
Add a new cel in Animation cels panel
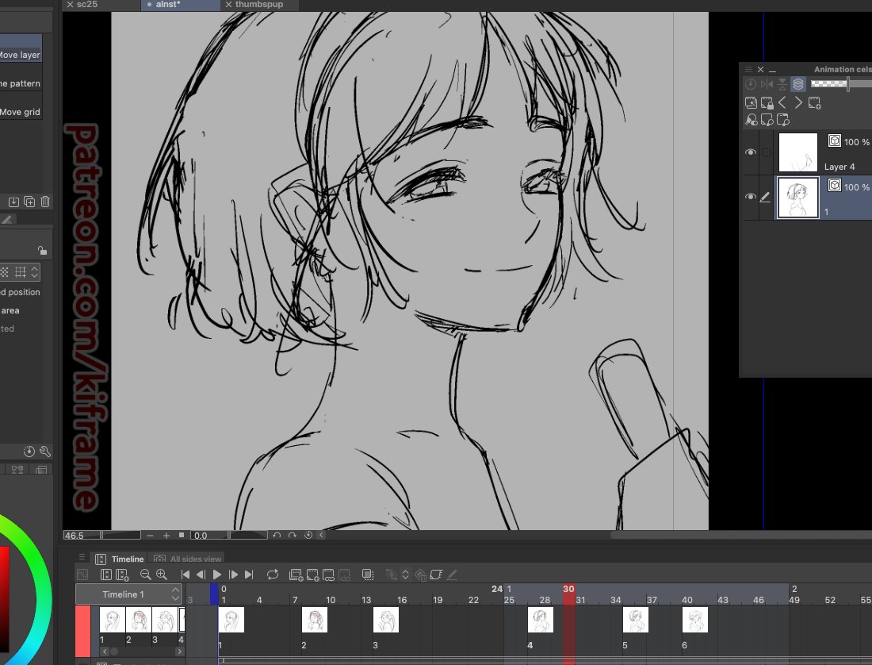pos(815,102)
